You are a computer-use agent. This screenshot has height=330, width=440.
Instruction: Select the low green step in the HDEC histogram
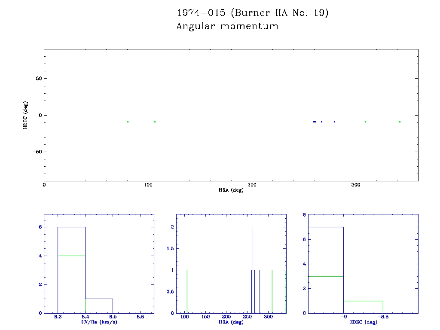tap(363, 301)
